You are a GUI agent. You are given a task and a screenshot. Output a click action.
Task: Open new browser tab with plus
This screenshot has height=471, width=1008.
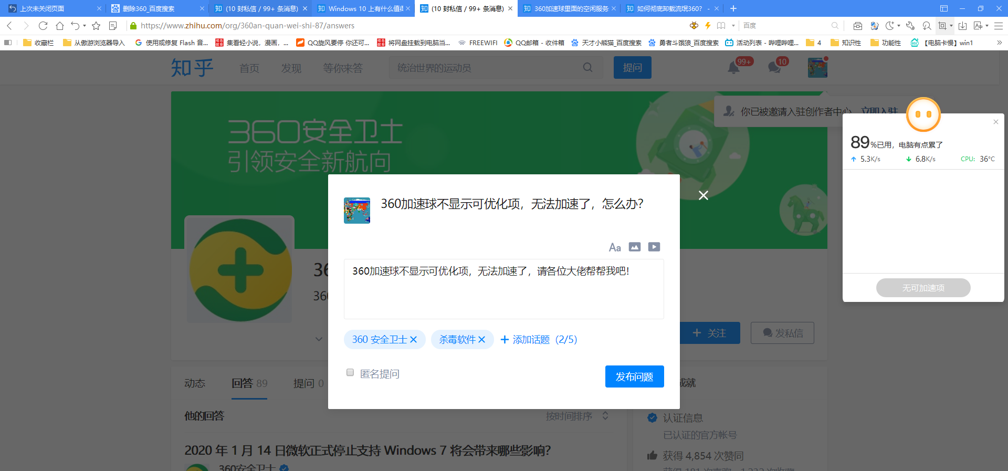pyautogui.click(x=733, y=8)
